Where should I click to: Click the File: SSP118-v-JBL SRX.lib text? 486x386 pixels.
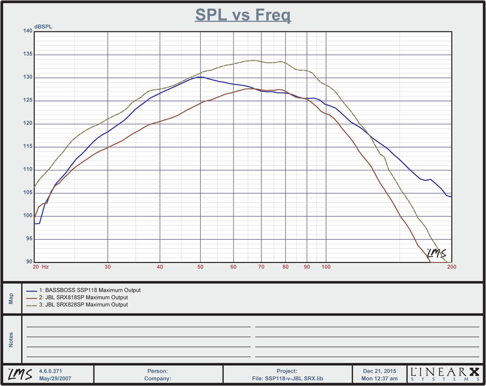point(288,379)
